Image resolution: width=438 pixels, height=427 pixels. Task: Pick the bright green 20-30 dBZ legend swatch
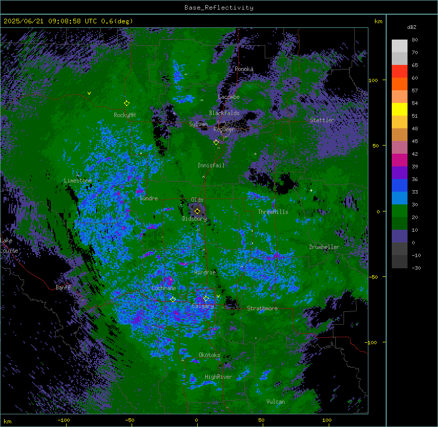pos(399,211)
